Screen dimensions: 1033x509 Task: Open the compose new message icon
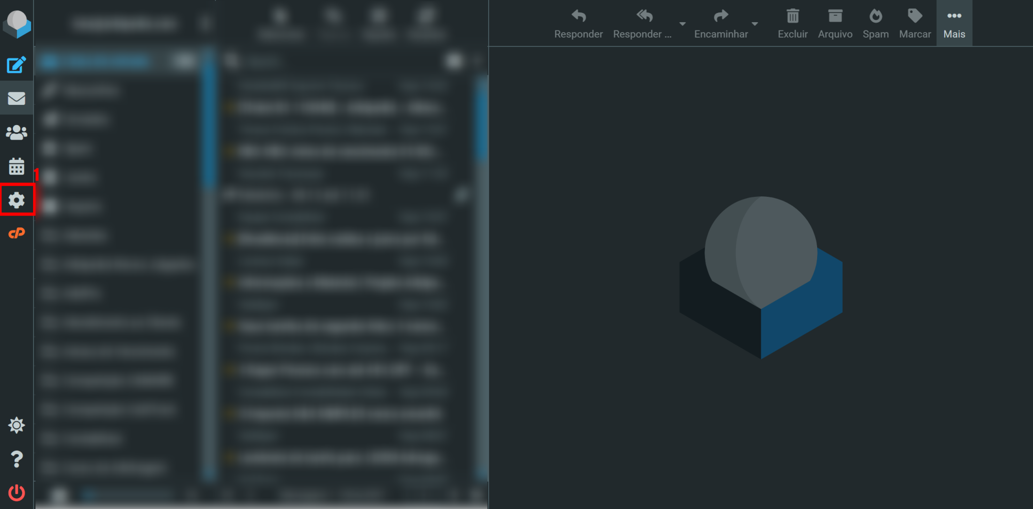17,64
